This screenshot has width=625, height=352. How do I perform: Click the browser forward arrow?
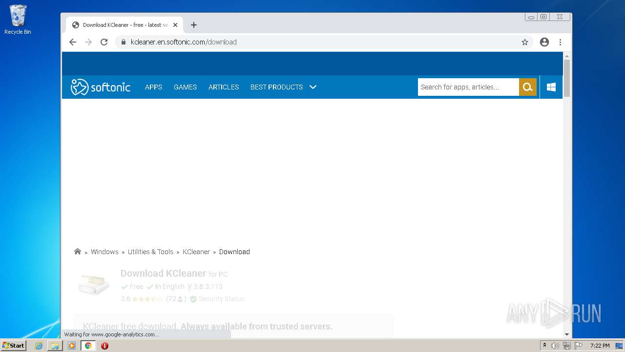(88, 42)
